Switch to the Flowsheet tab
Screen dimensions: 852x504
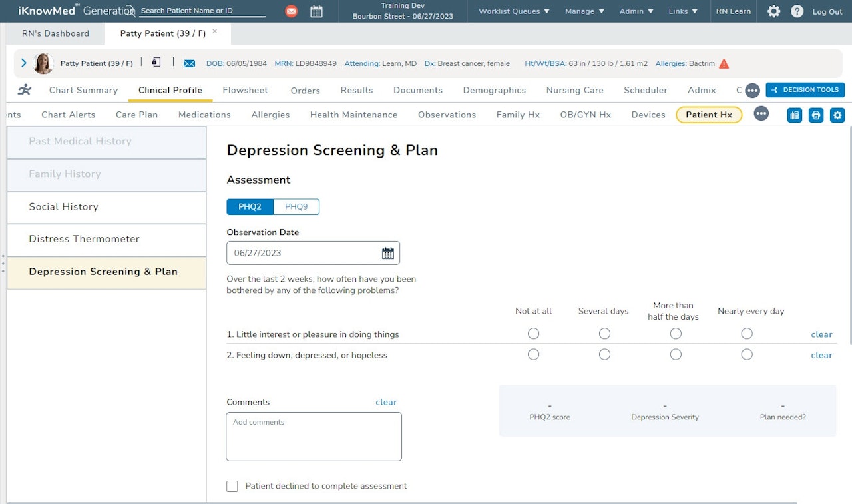tap(245, 90)
